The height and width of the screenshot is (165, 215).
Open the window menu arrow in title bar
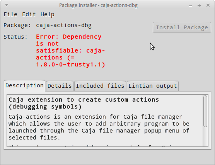tap(7, 5)
